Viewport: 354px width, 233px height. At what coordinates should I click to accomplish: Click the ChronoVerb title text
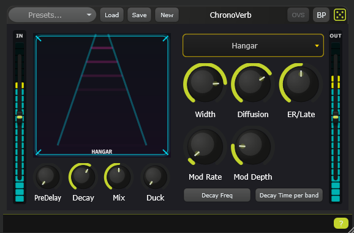230,15
